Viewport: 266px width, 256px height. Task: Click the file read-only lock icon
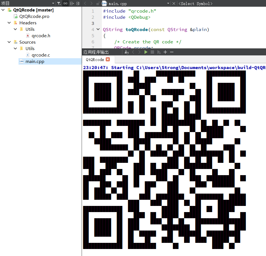(x=98, y=3)
